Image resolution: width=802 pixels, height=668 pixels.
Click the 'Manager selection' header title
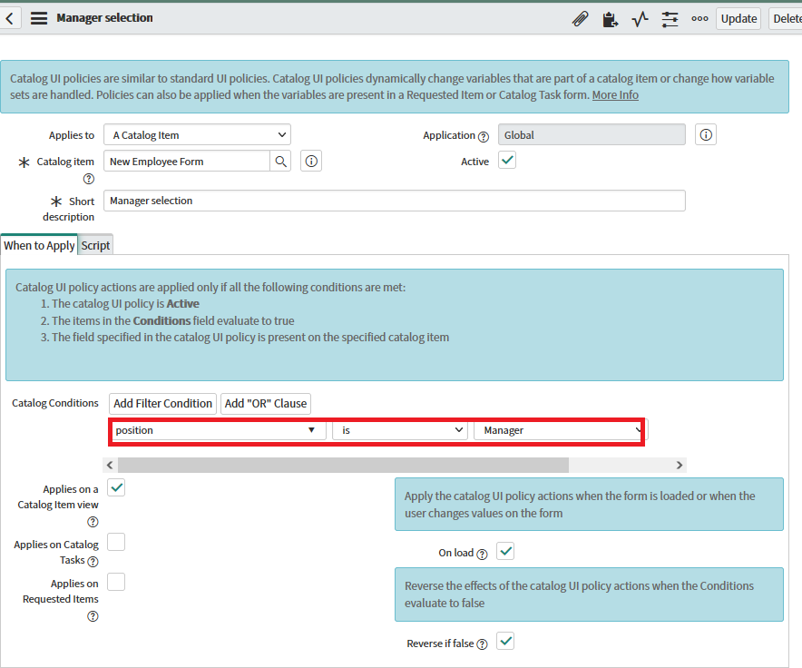click(104, 18)
